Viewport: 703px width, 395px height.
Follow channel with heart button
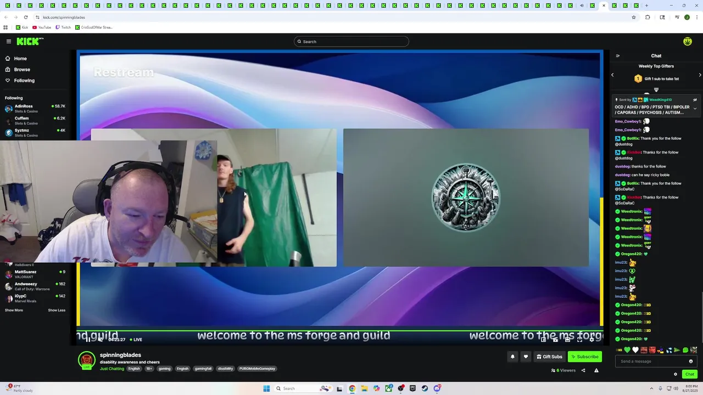pos(526,357)
